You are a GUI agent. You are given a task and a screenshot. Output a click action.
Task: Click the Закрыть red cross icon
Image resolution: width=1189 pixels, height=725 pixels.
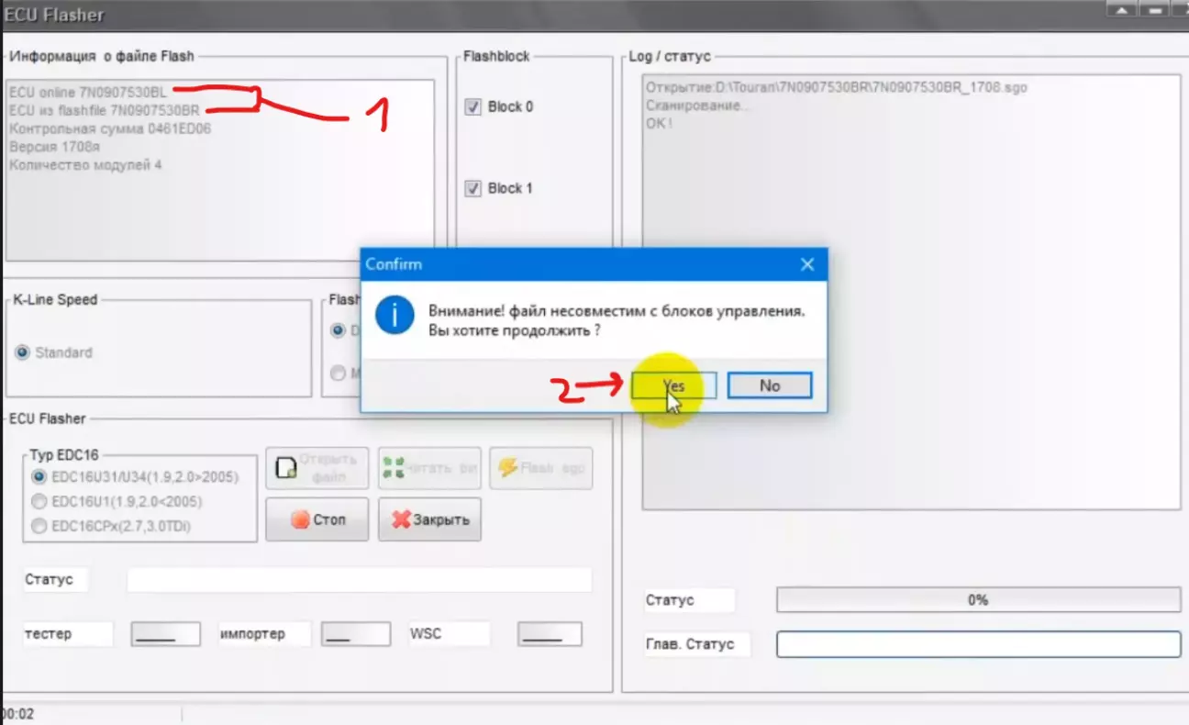point(401,520)
